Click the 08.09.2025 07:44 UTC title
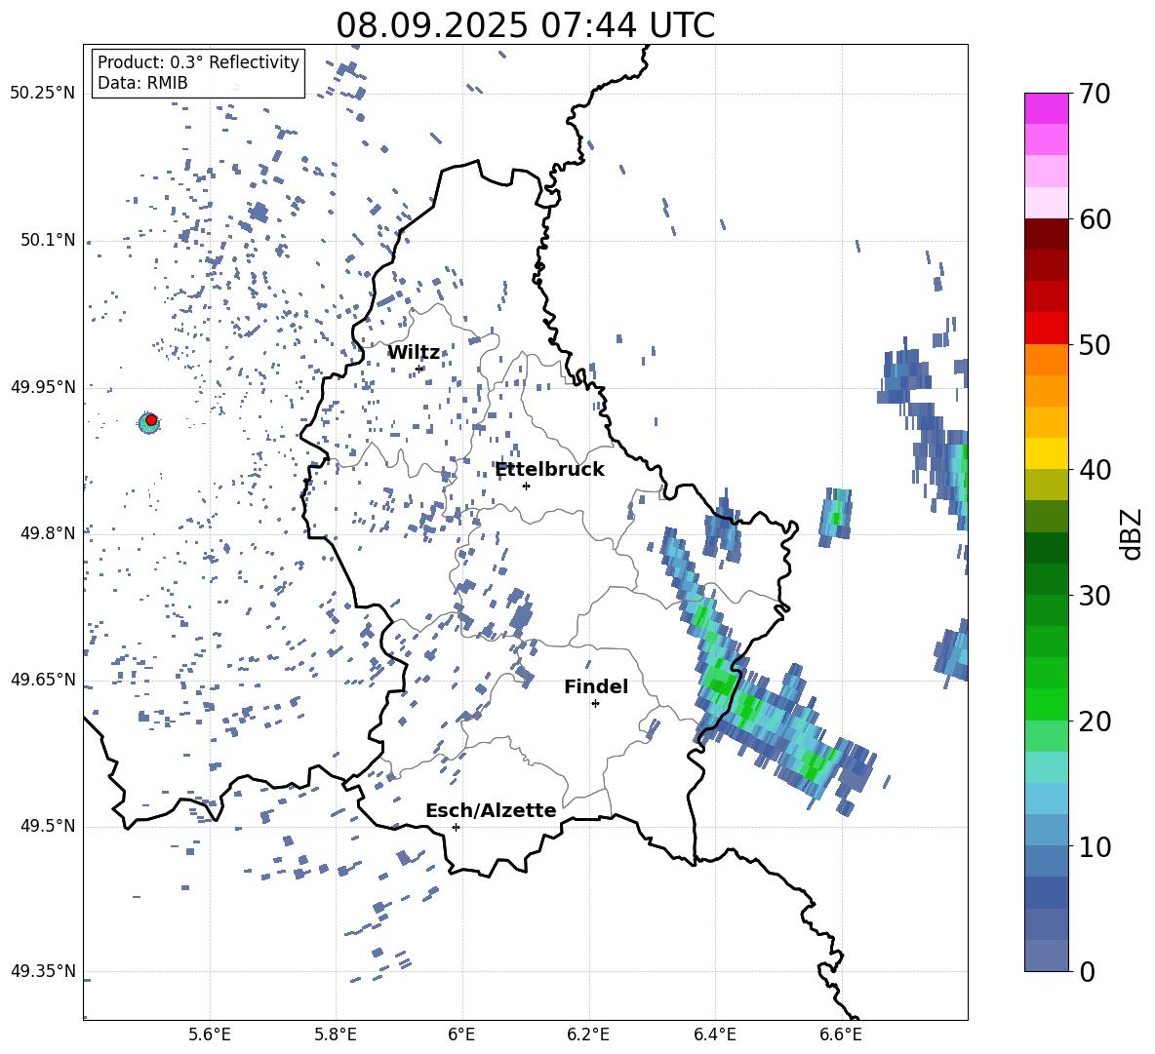Screen dimensions: 1155x1054 point(525,25)
